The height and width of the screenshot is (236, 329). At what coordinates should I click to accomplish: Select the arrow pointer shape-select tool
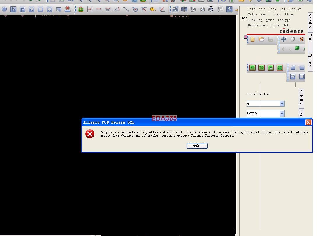click(13, 9)
